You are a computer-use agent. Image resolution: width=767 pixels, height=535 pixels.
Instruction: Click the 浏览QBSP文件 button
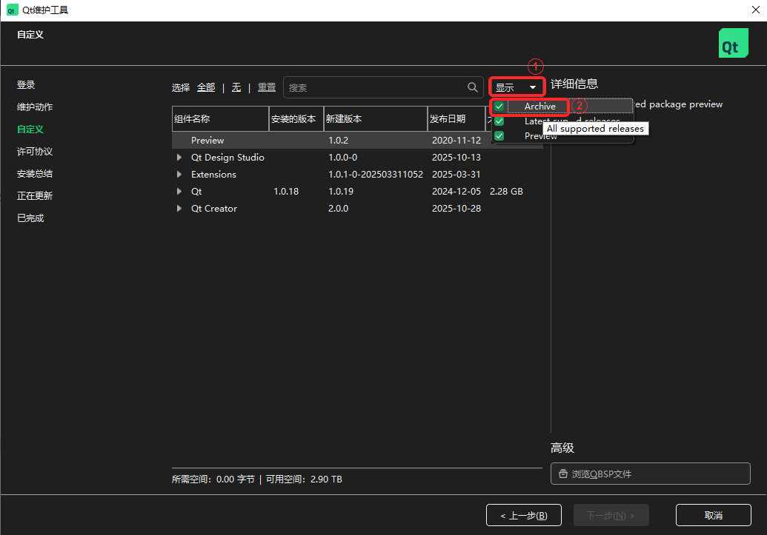[x=650, y=474]
